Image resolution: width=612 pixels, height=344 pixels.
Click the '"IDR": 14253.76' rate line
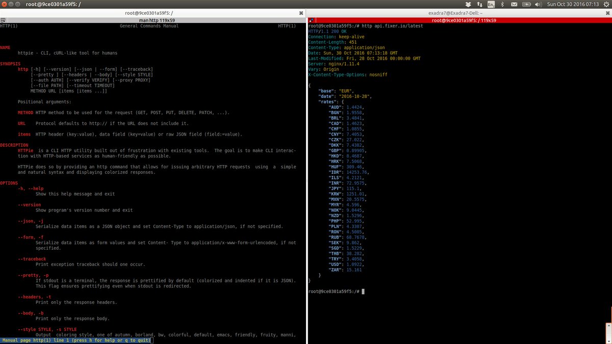(x=349, y=173)
